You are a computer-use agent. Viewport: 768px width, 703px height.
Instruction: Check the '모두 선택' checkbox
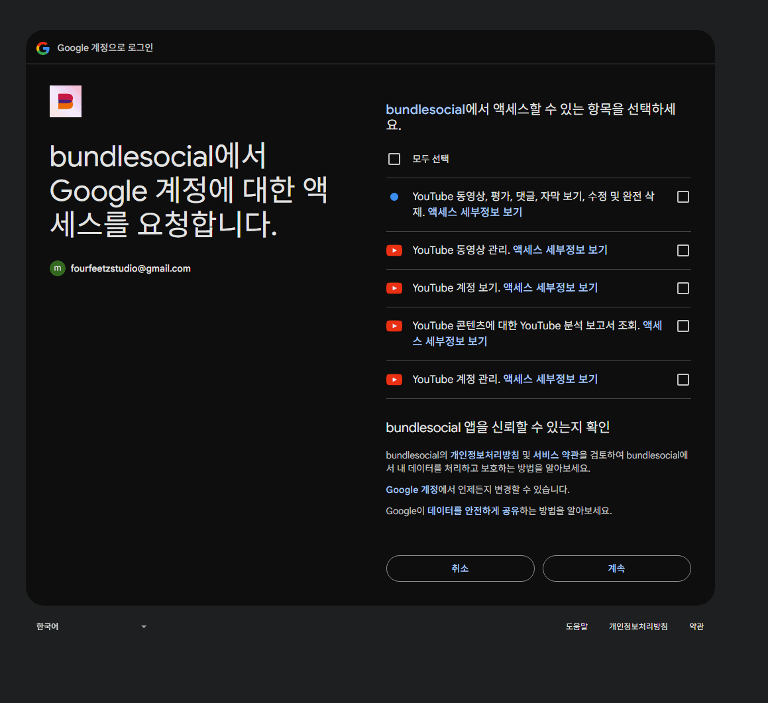(394, 159)
